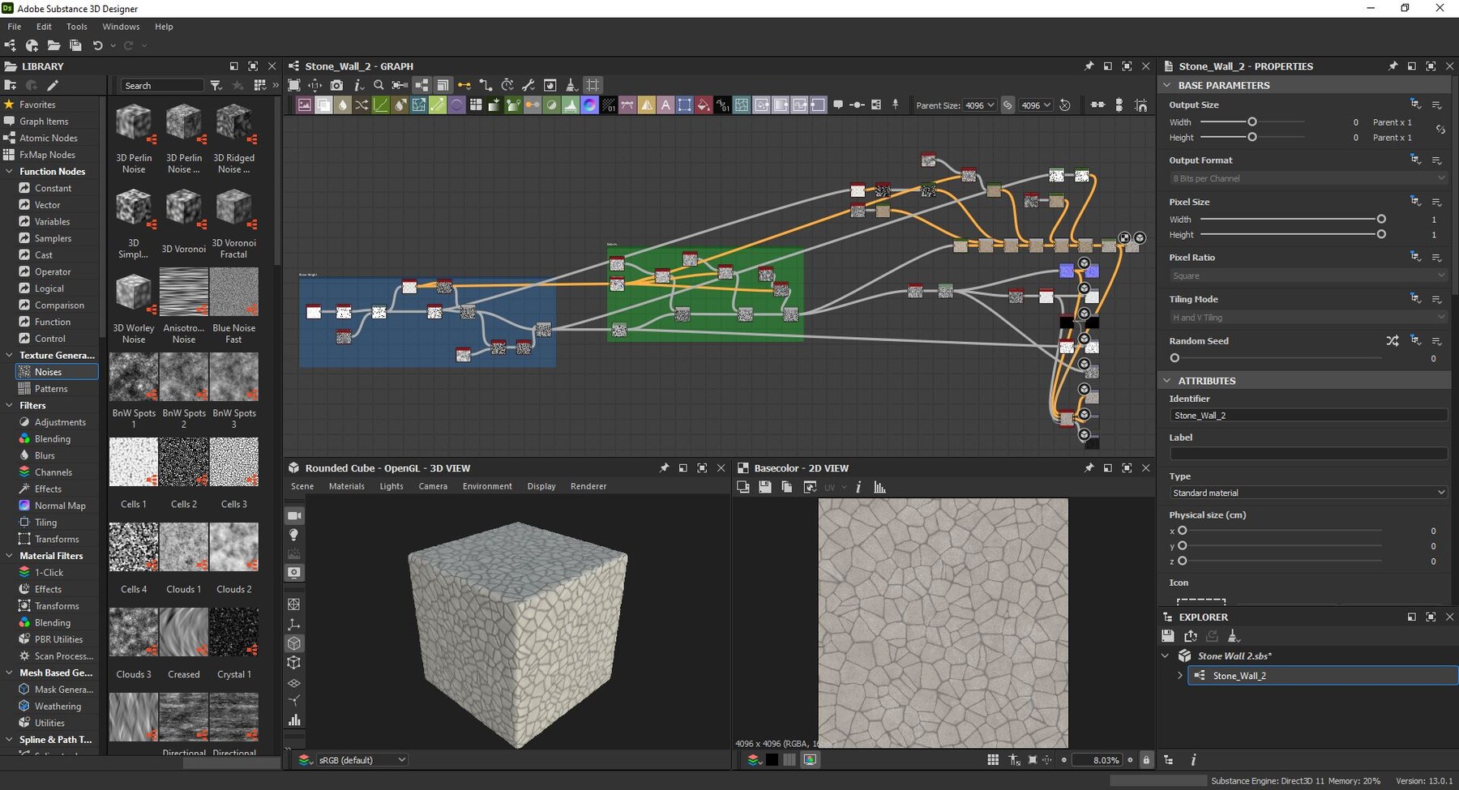Open the undo history dropdown arrow
The width and height of the screenshot is (1459, 790).
(x=113, y=45)
